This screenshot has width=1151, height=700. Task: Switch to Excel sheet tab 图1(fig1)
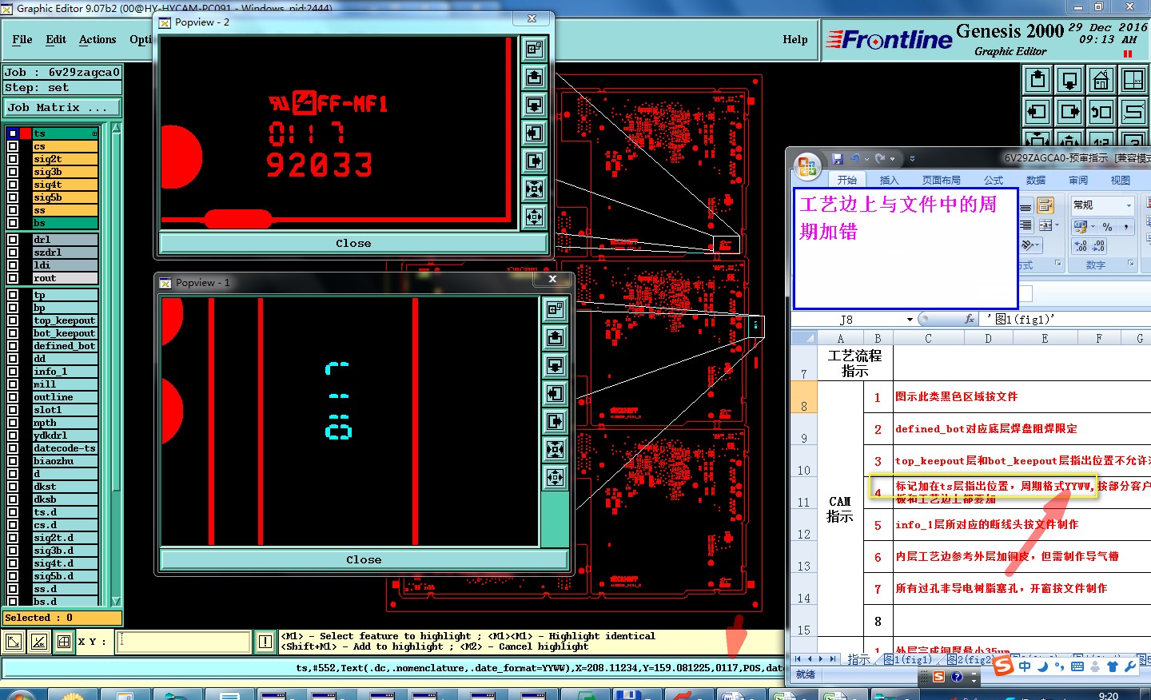pos(909,659)
